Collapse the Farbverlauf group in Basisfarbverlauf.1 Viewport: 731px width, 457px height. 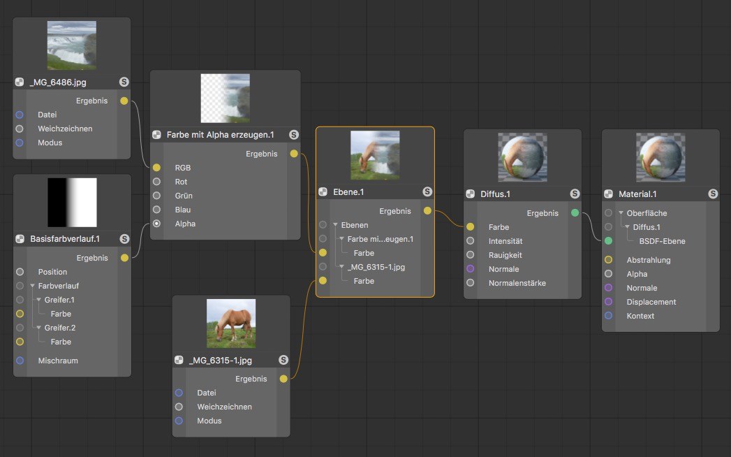click(x=33, y=286)
